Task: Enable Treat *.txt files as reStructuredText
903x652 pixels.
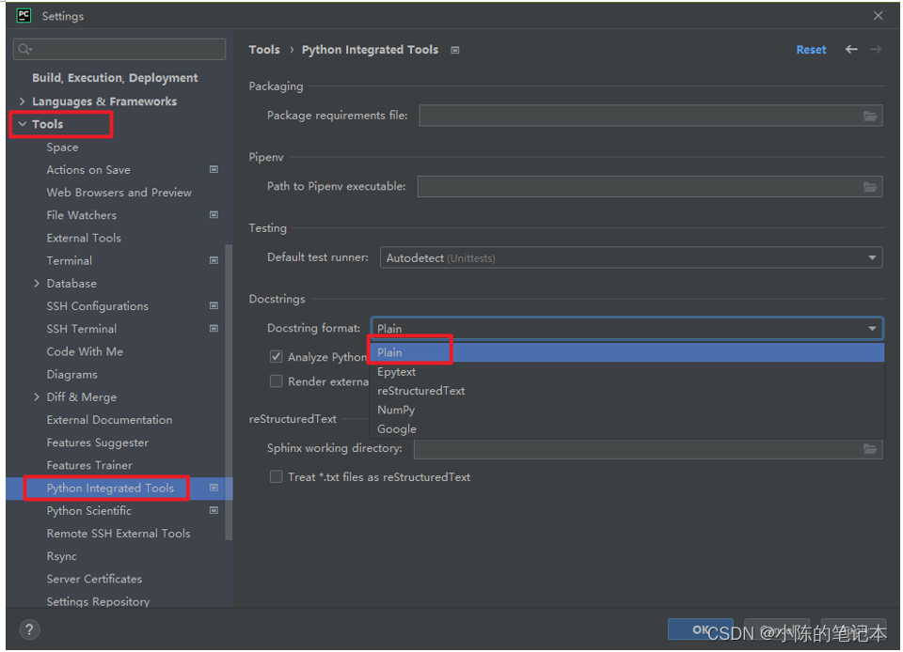Action: click(277, 476)
